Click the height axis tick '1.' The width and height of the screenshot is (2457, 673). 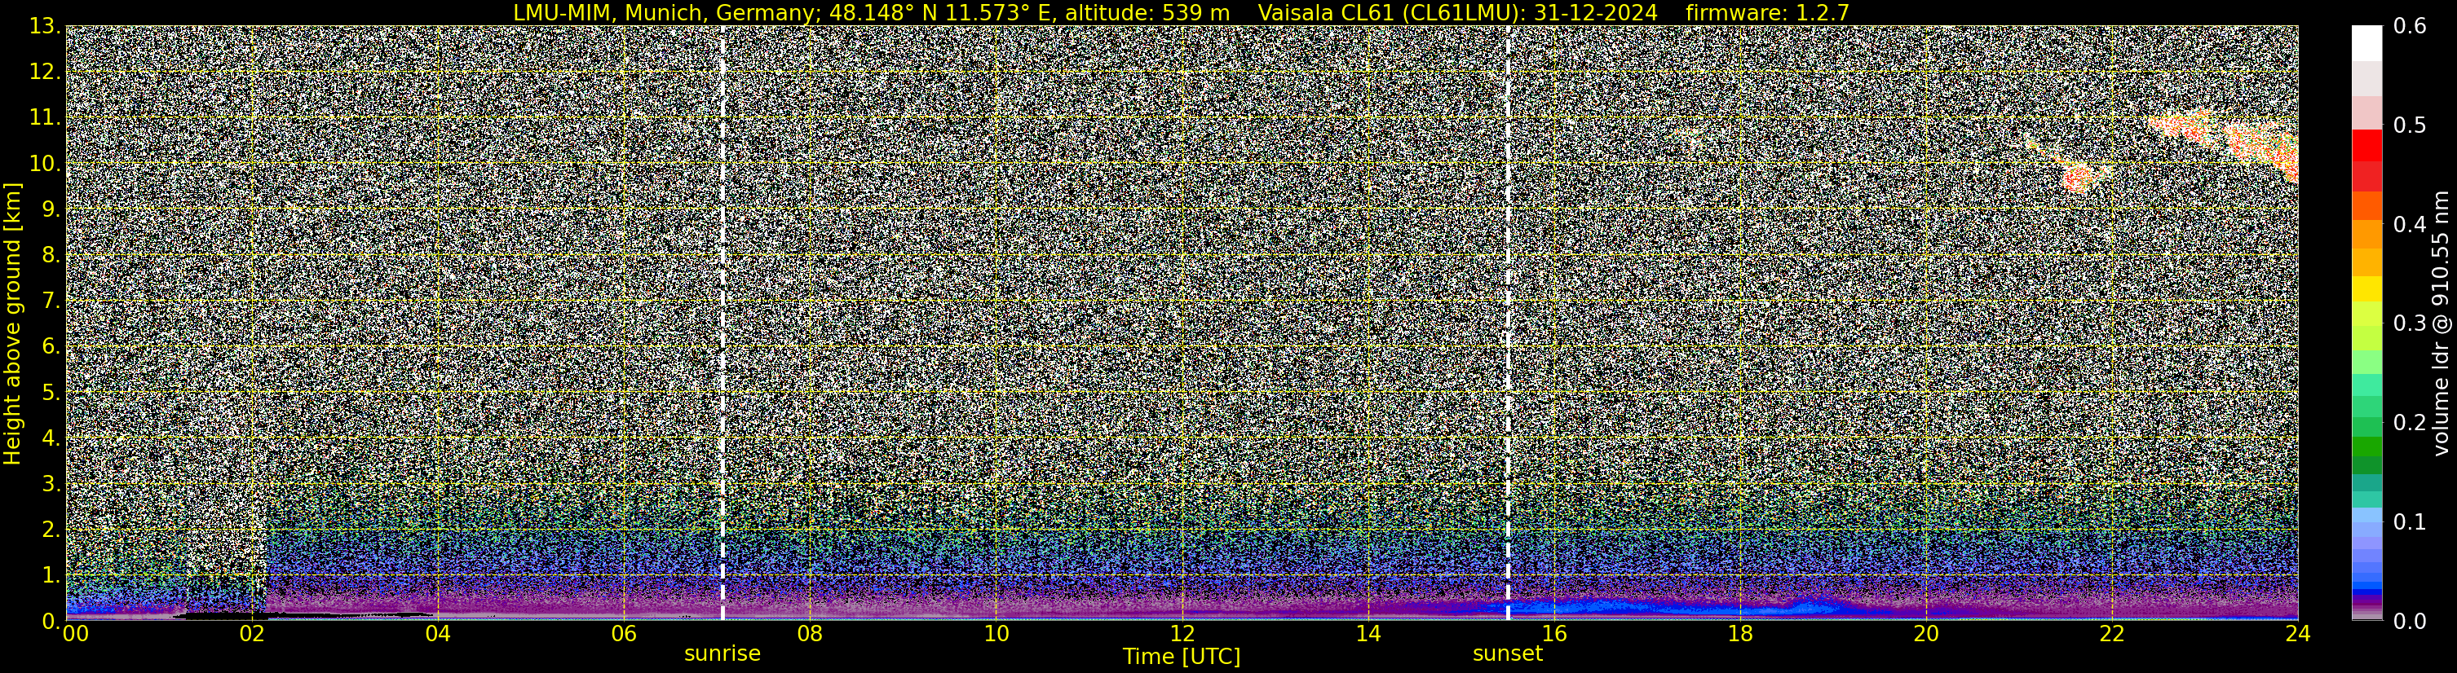click(51, 574)
